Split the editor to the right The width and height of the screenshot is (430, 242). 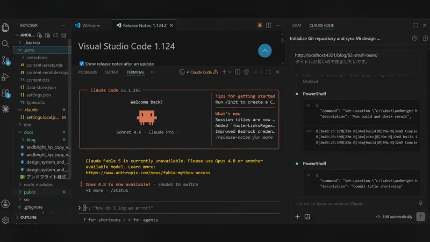pos(268,25)
